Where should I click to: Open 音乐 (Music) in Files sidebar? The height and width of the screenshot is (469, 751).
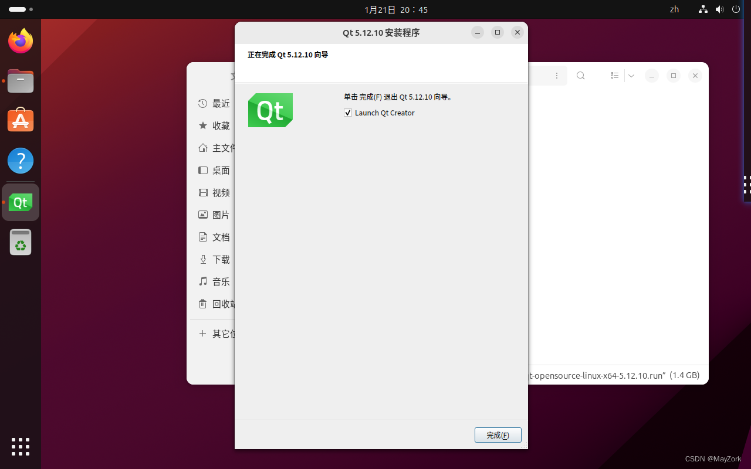coord(221,282)
